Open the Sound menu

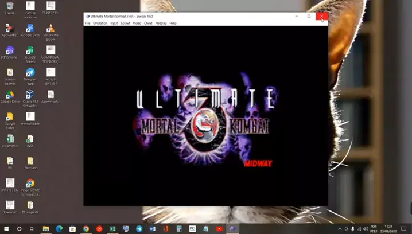pos(125,23)
